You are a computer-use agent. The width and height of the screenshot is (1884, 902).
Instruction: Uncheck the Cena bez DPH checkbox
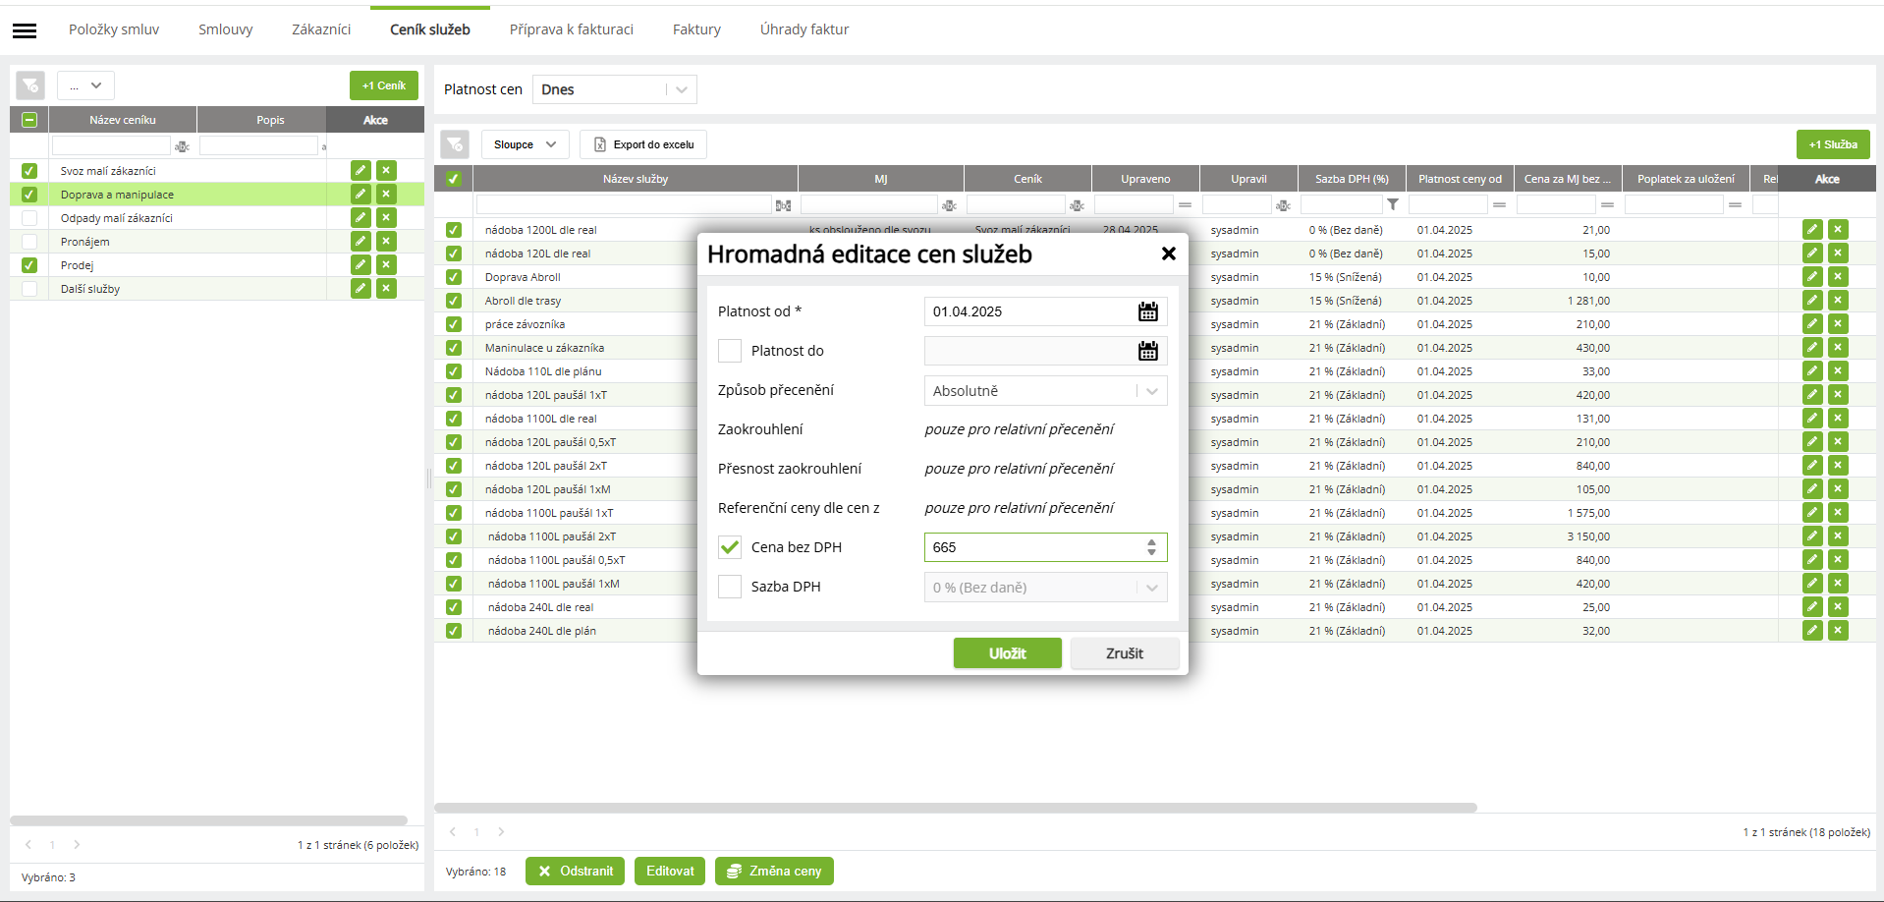730,547
